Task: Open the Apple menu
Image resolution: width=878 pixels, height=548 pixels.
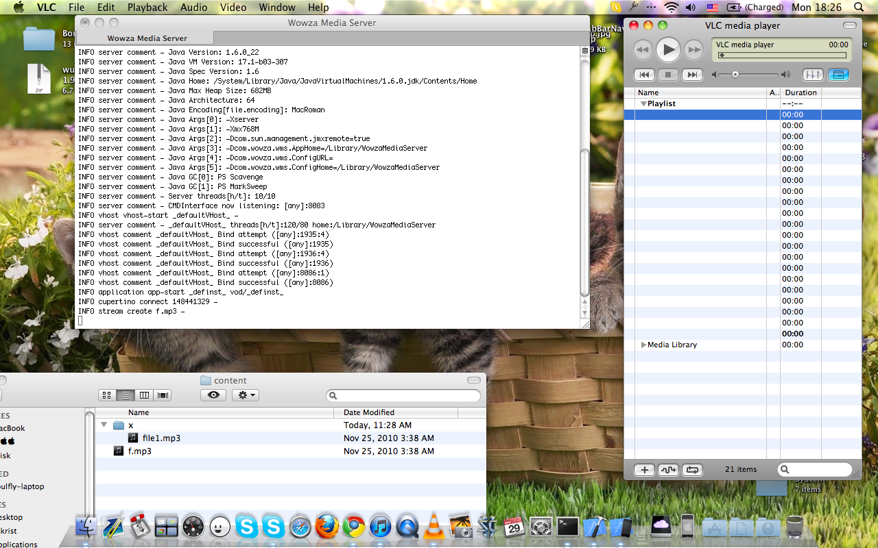Action: (x=19, y=8)
